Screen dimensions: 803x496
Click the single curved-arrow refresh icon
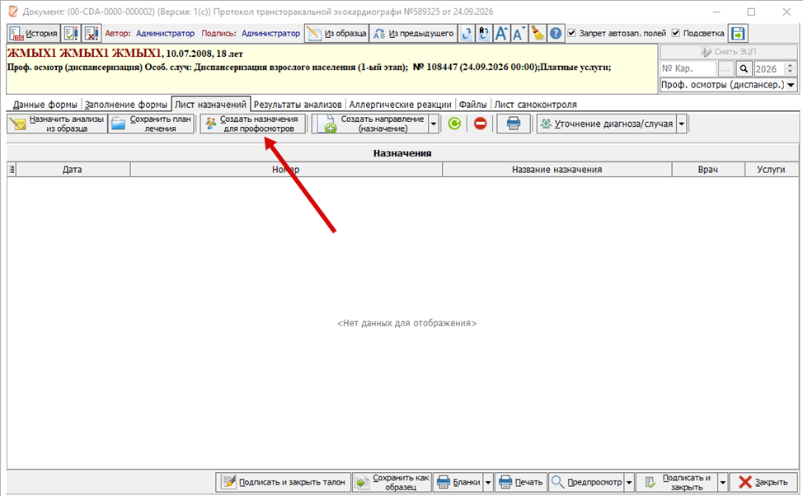466,34
